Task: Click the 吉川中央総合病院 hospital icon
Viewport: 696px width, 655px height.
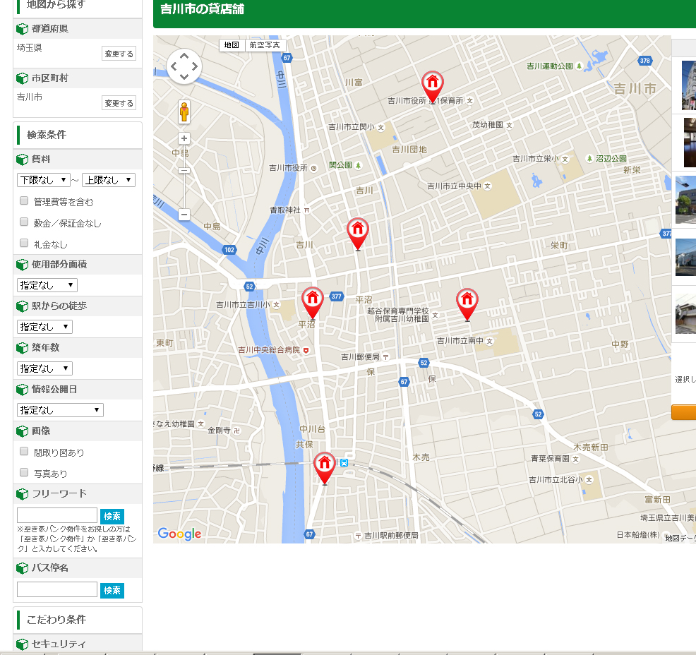Action: tap(306, 350)
